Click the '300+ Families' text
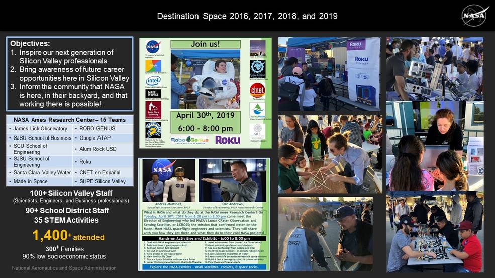Viewport: 495px width, 278px height. [x=65, y=249]
